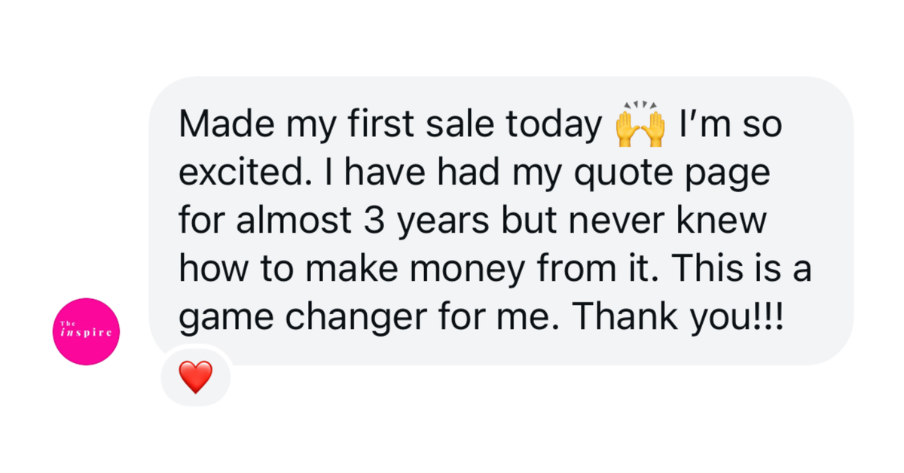The height and width of the screenshot is (473, 904).
Task: Click the raised hands emoji
Action: 640,126
